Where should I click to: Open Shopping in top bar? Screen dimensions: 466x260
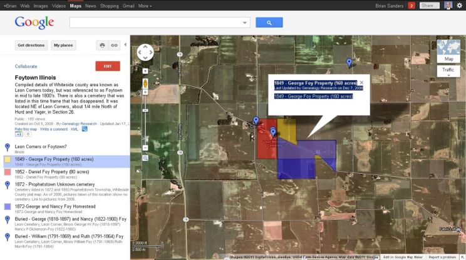pyautogui.click(x=109, y=6)
